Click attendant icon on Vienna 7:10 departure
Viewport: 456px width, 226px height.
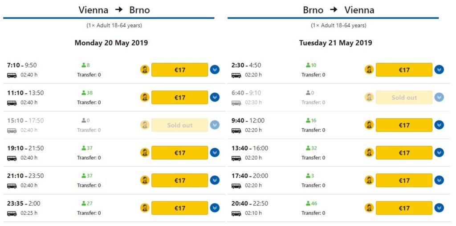tap(145, 69)
